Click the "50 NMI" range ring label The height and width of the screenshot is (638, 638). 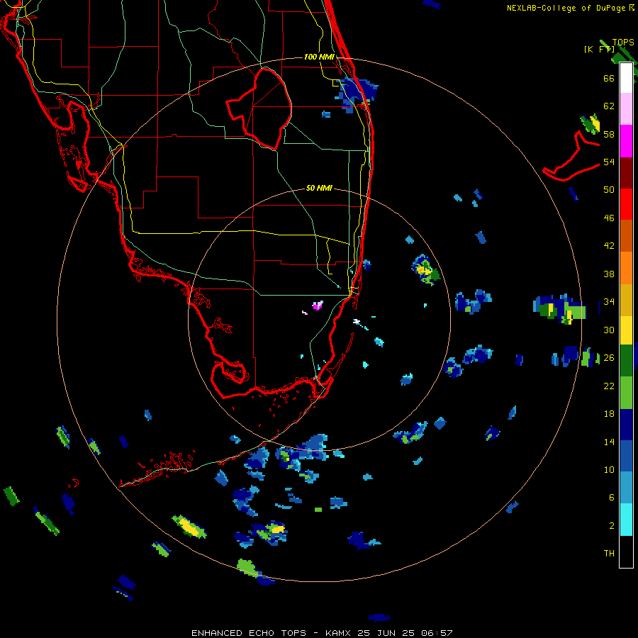[x=319, y=188]
